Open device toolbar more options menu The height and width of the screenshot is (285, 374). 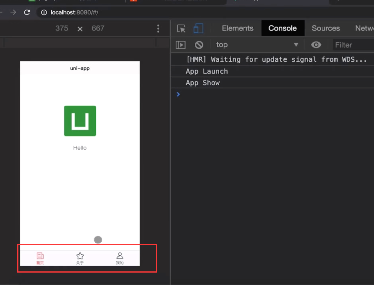(x=158, y=29)
